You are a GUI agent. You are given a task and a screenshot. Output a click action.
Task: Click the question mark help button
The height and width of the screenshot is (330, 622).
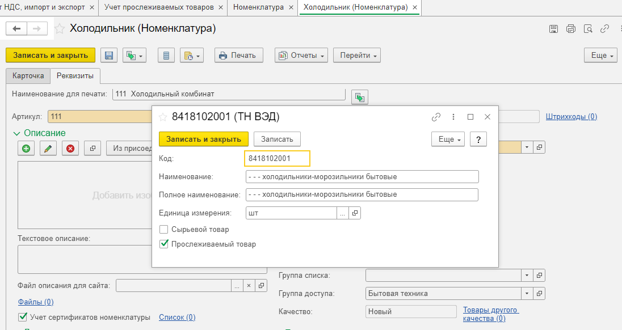(478, 139)
